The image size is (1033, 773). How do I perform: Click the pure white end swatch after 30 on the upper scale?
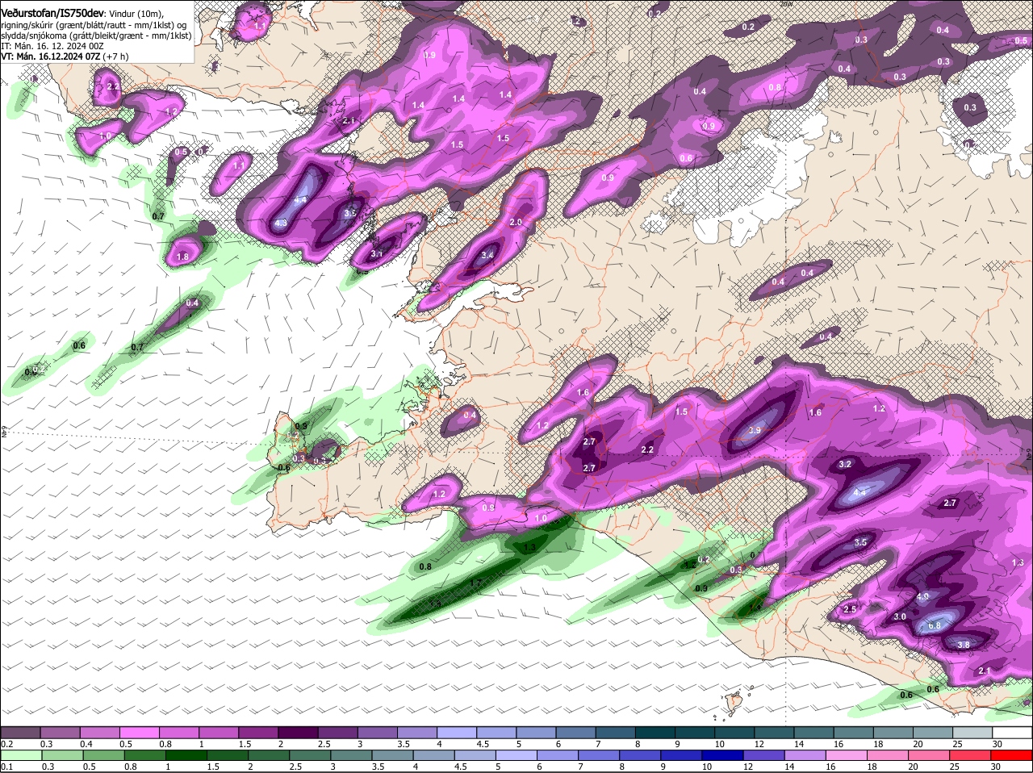coord(1013,732)
